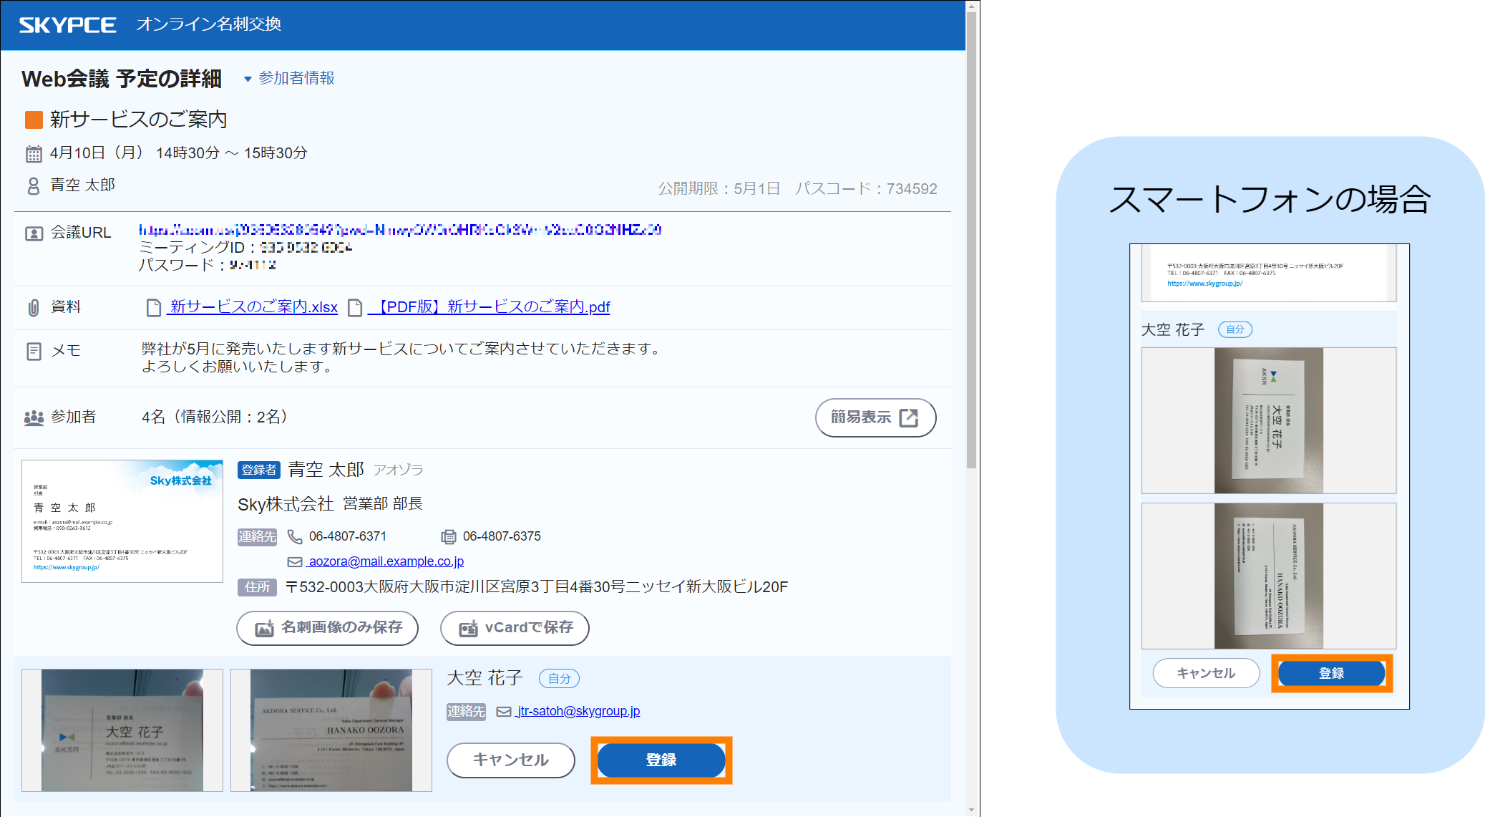Expand the 参加者情報 dropdown arrow
The width and height of the screenshot is (1485, 817).
[x=248, y=79]
